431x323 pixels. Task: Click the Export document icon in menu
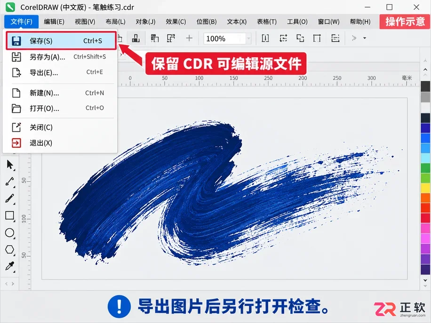16,72
